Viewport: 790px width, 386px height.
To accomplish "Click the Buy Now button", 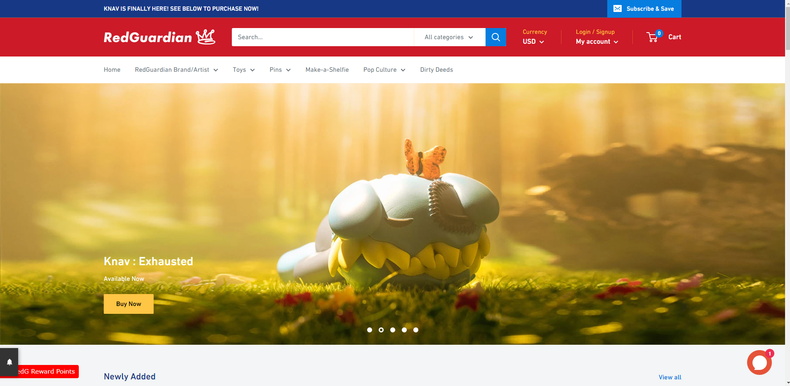I will pyautogui.click(x=129, y=304).
